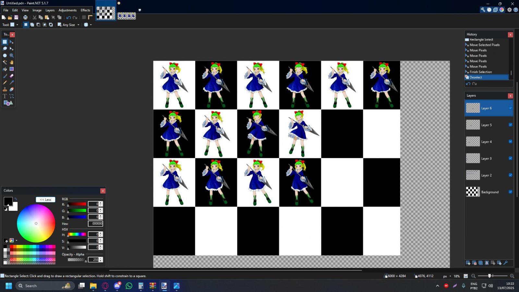Select the Magic Wand tool

5,62
